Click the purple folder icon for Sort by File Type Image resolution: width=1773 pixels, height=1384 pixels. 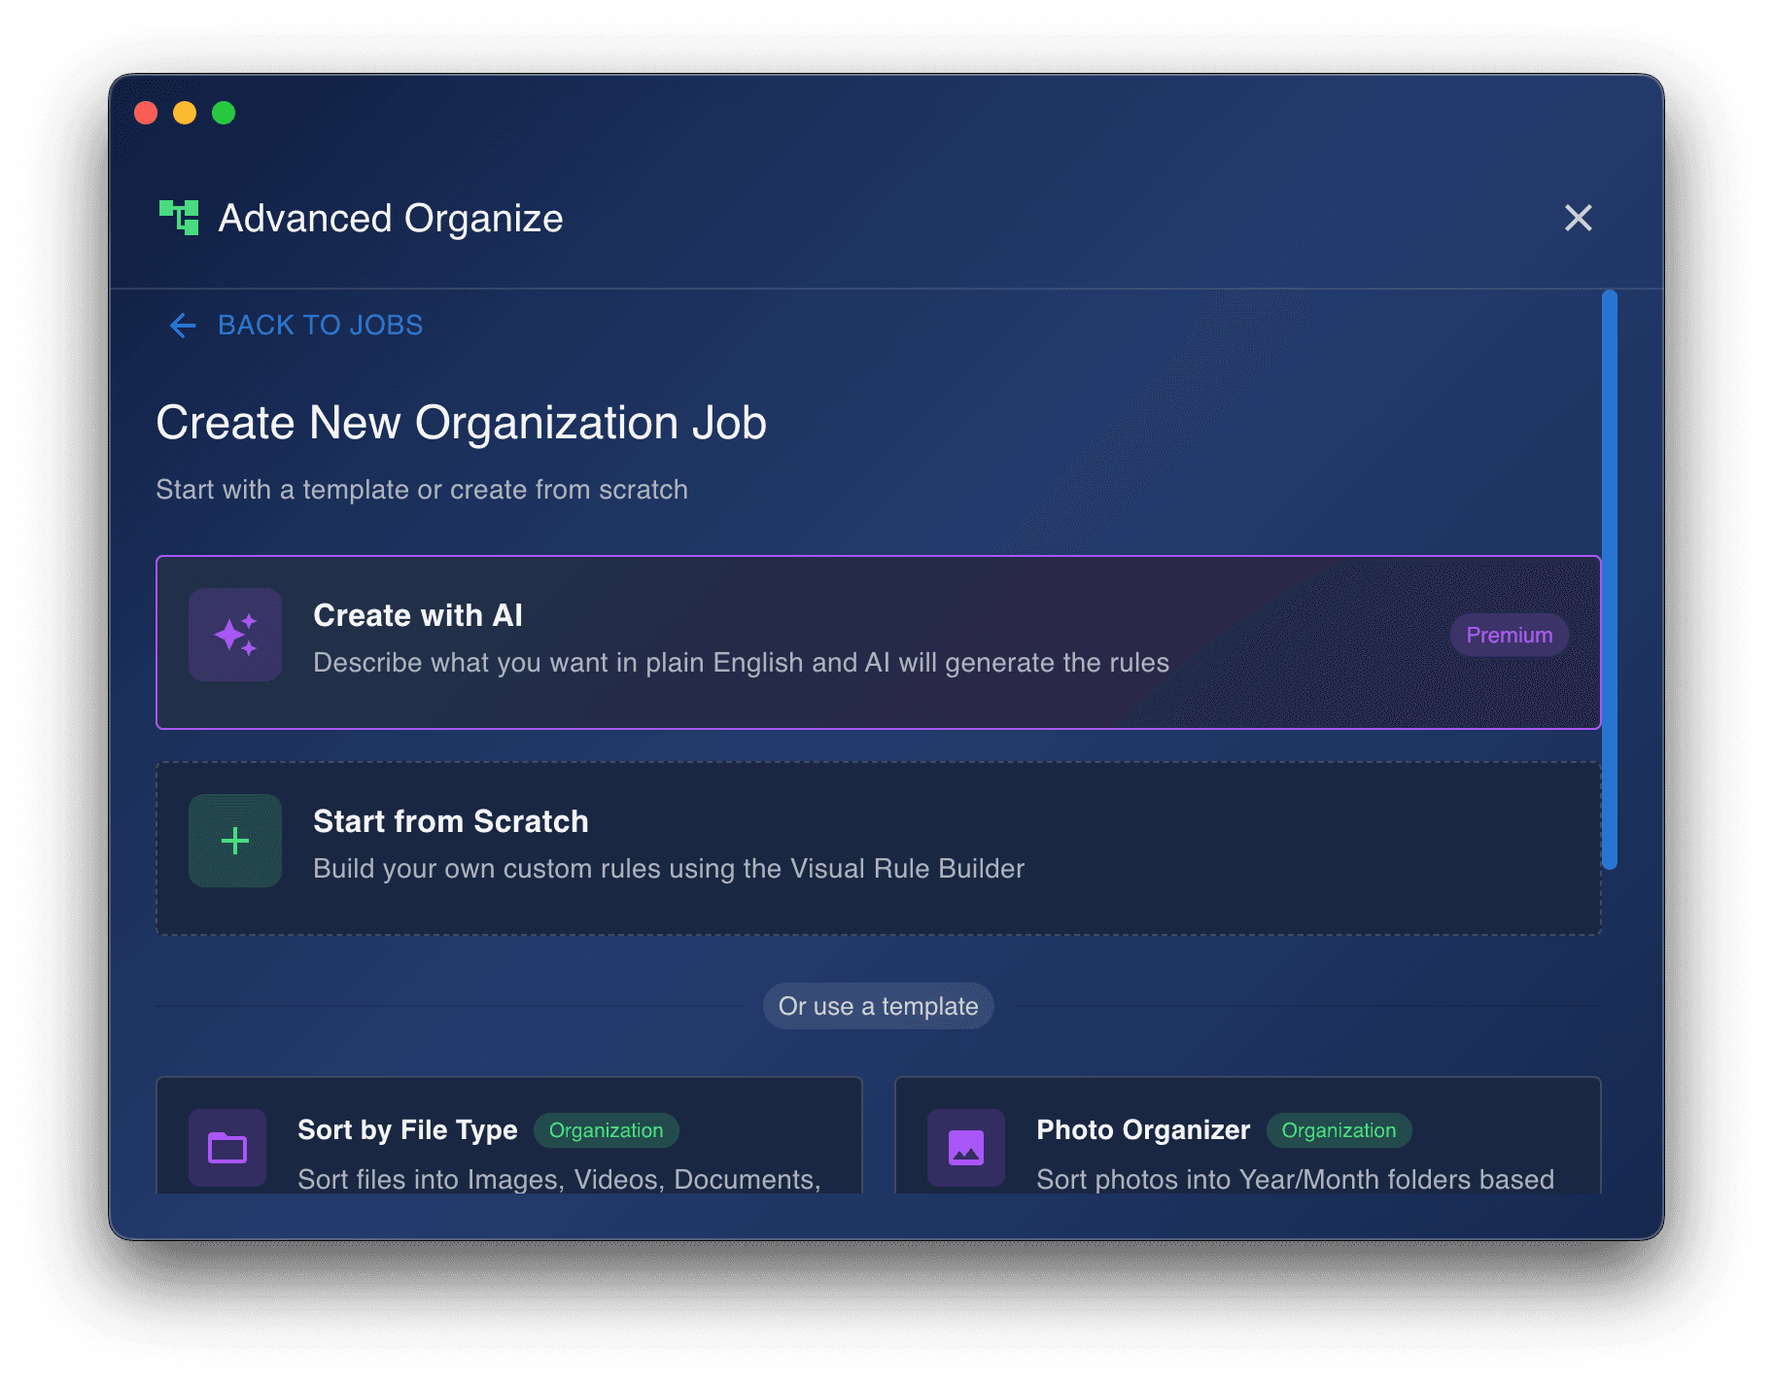pyautogui.click(x=226, y=1148)
